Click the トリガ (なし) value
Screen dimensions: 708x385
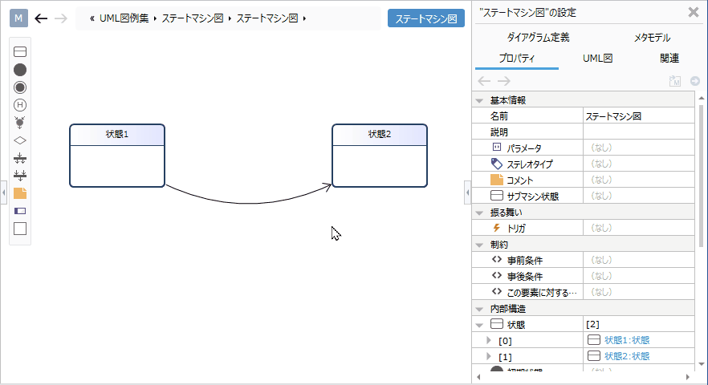601,228
